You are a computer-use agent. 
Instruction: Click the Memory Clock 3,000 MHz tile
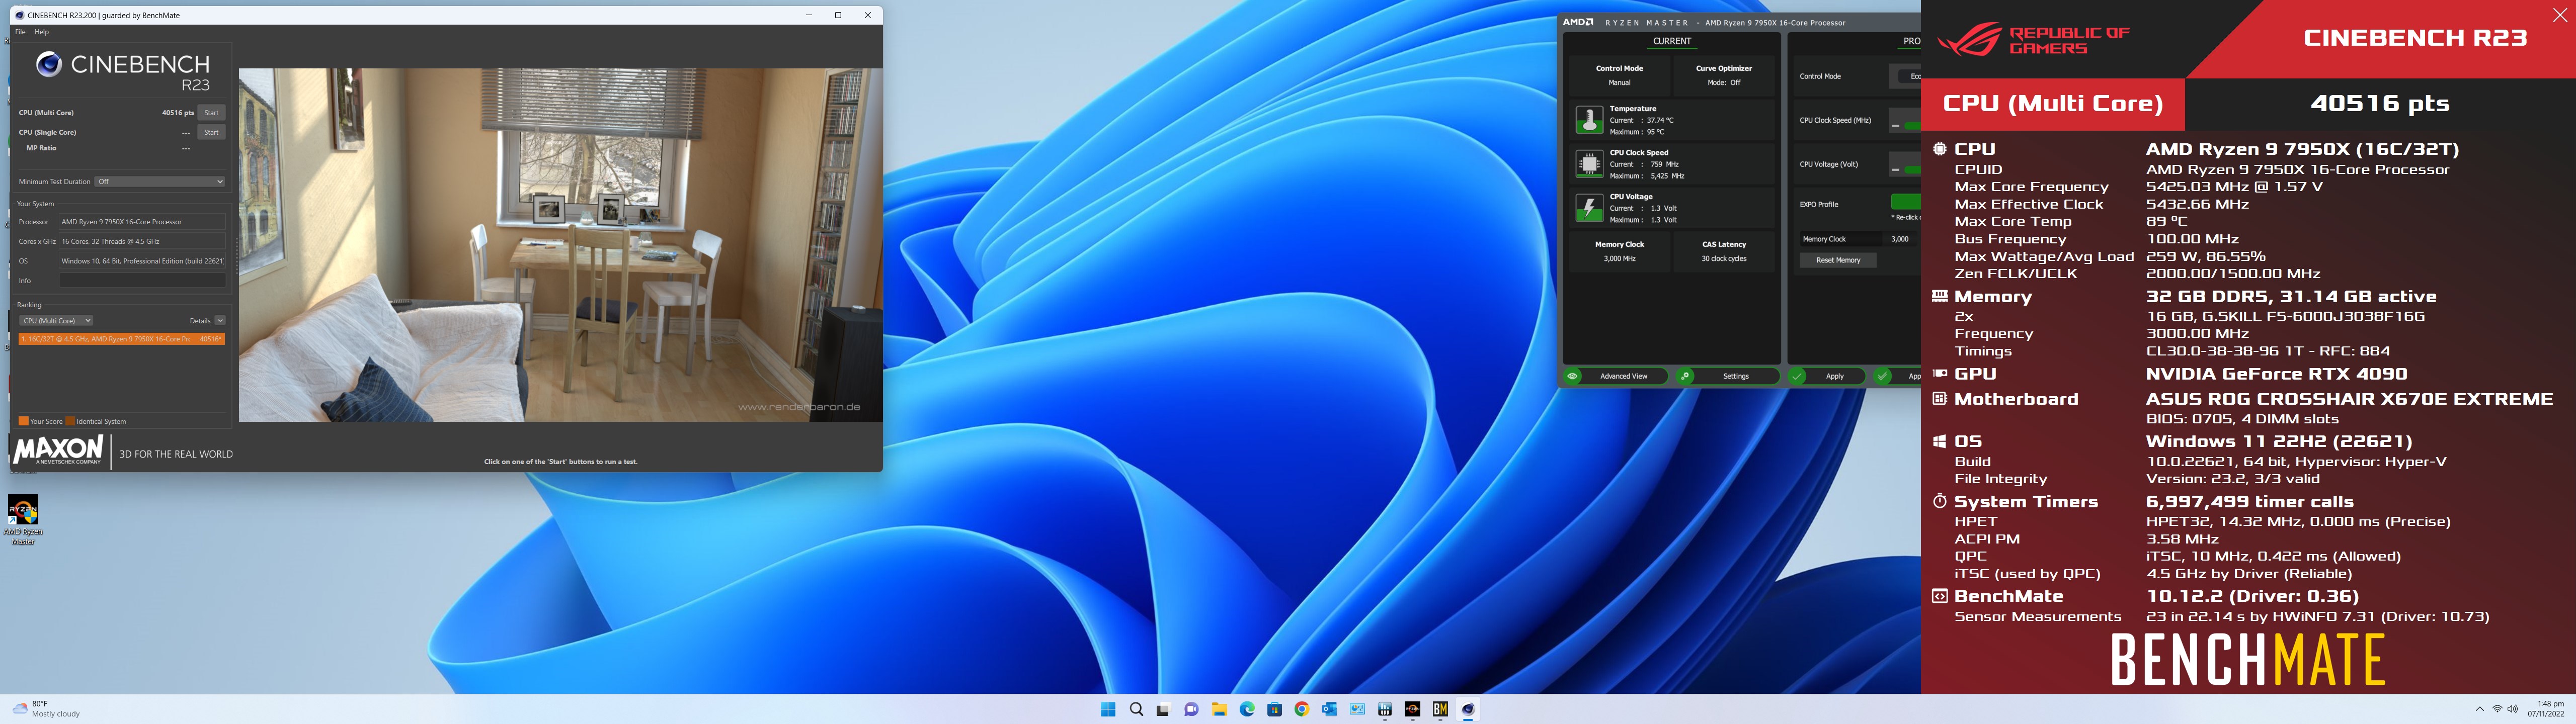[1619, 251]
